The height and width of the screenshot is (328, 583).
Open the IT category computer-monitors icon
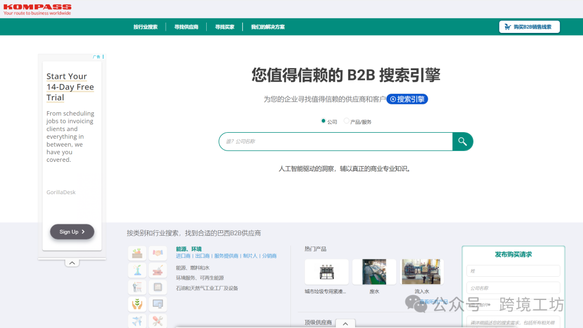158,304
